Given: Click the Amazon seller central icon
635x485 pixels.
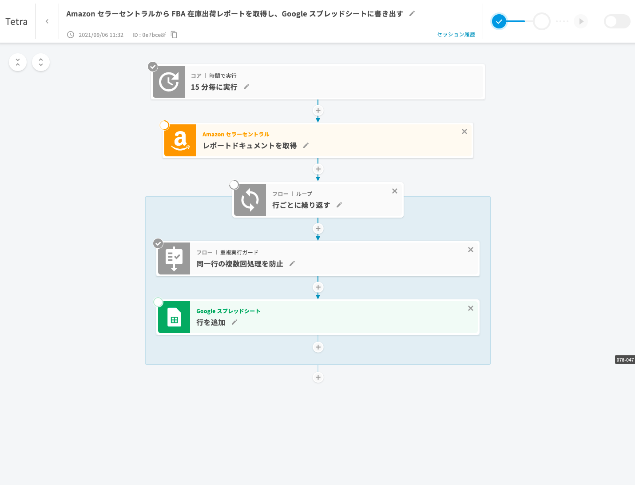Looking at the screenshot, I should click(x=180, y=140).
